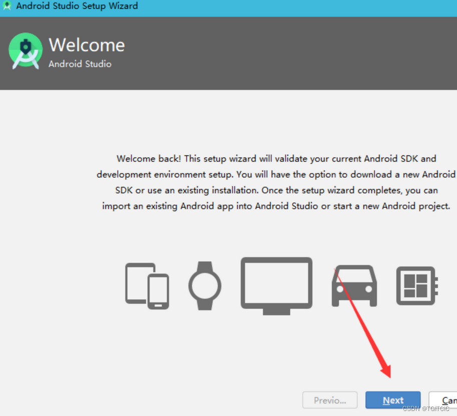
Task: Click the disabled Previous button
Action: (x=330, y=400)
